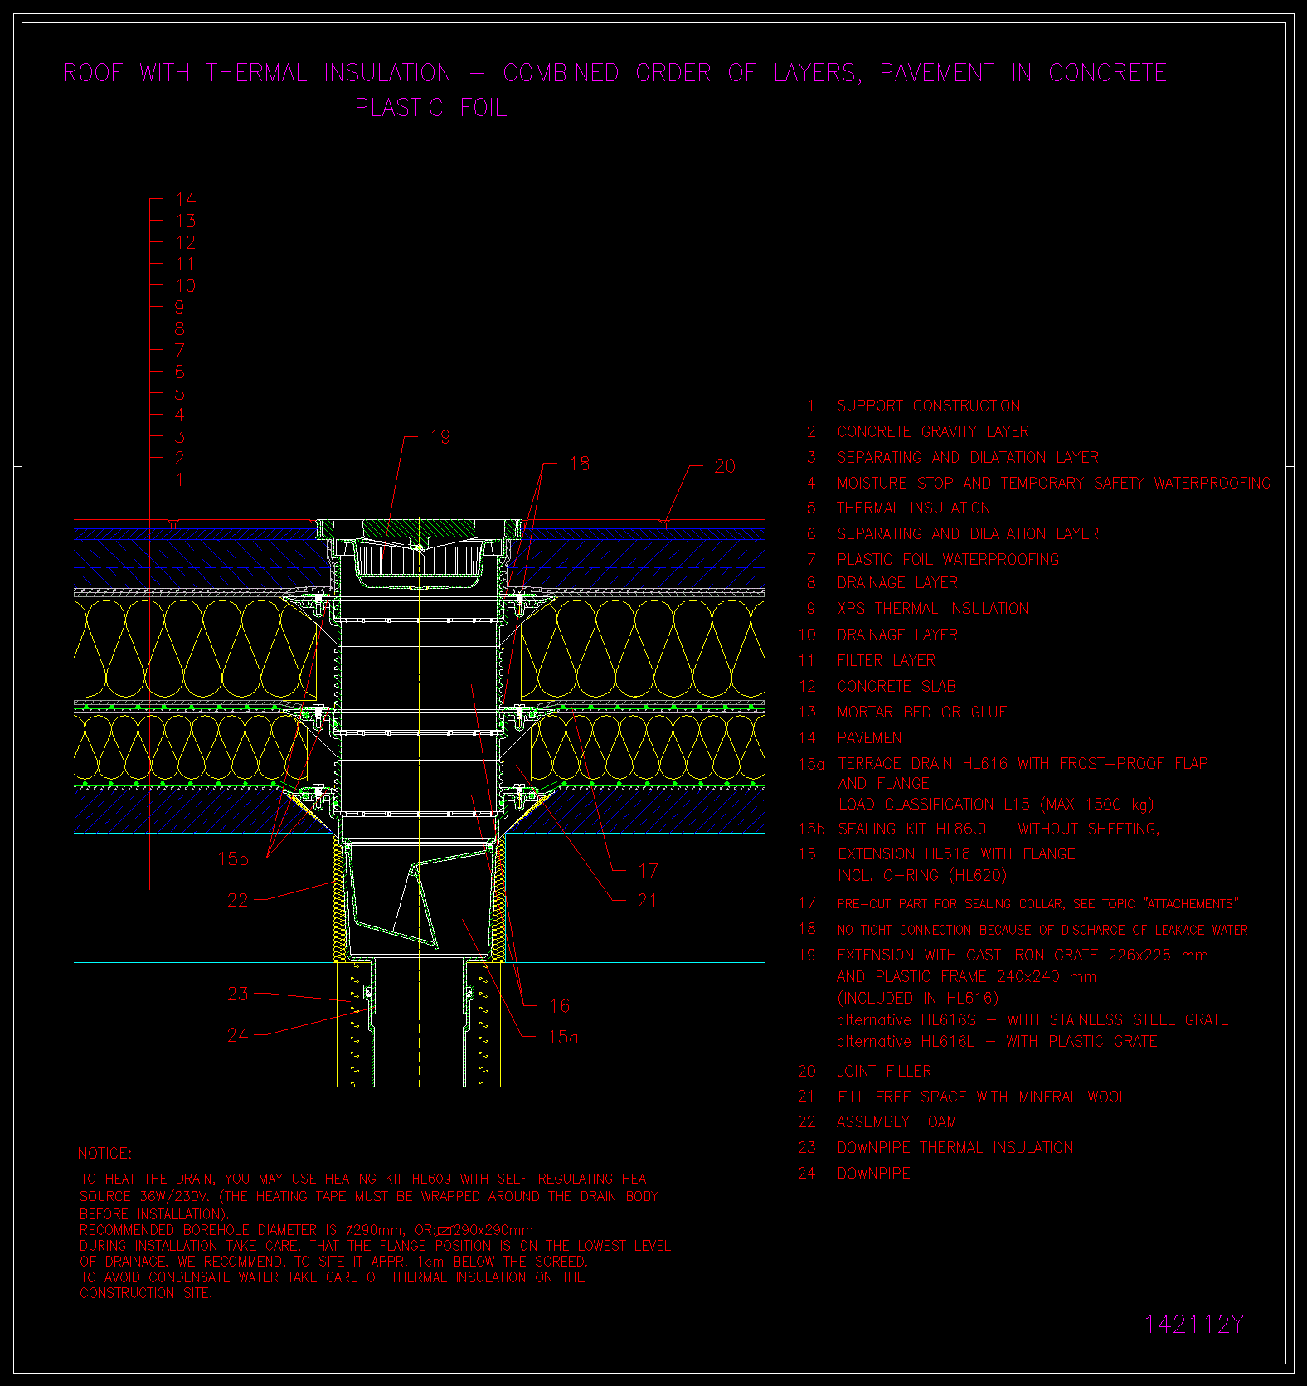Click the 'DOWNPIPE THERMAL INSULATION' legend entry
The height and width of the screenshot is (1386, 1307).
tap(955, 1148)
